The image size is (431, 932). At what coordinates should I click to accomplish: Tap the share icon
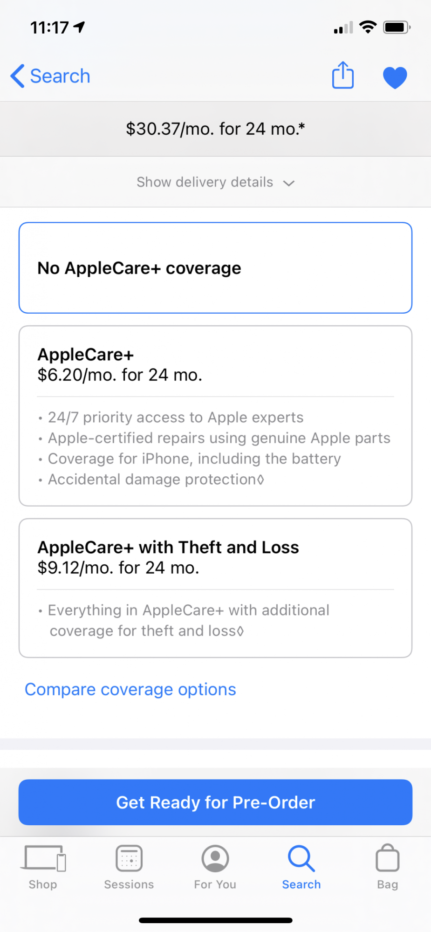(x=343, y=75)
